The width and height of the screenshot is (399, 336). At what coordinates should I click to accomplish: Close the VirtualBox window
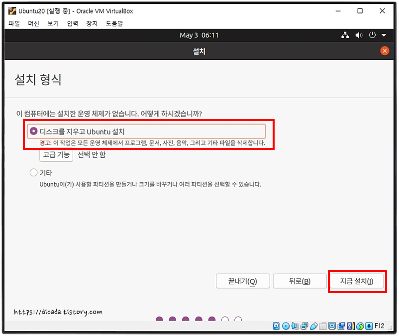[x=382, y=11]
